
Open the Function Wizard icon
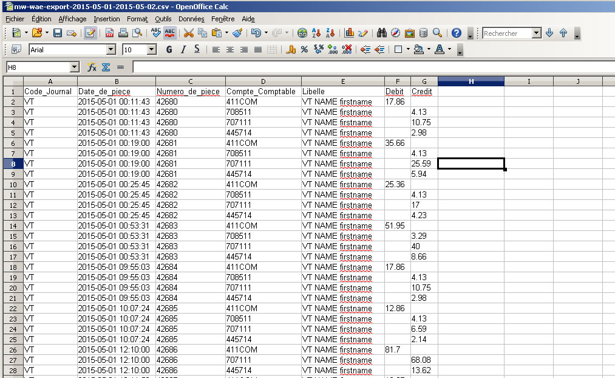92,67
